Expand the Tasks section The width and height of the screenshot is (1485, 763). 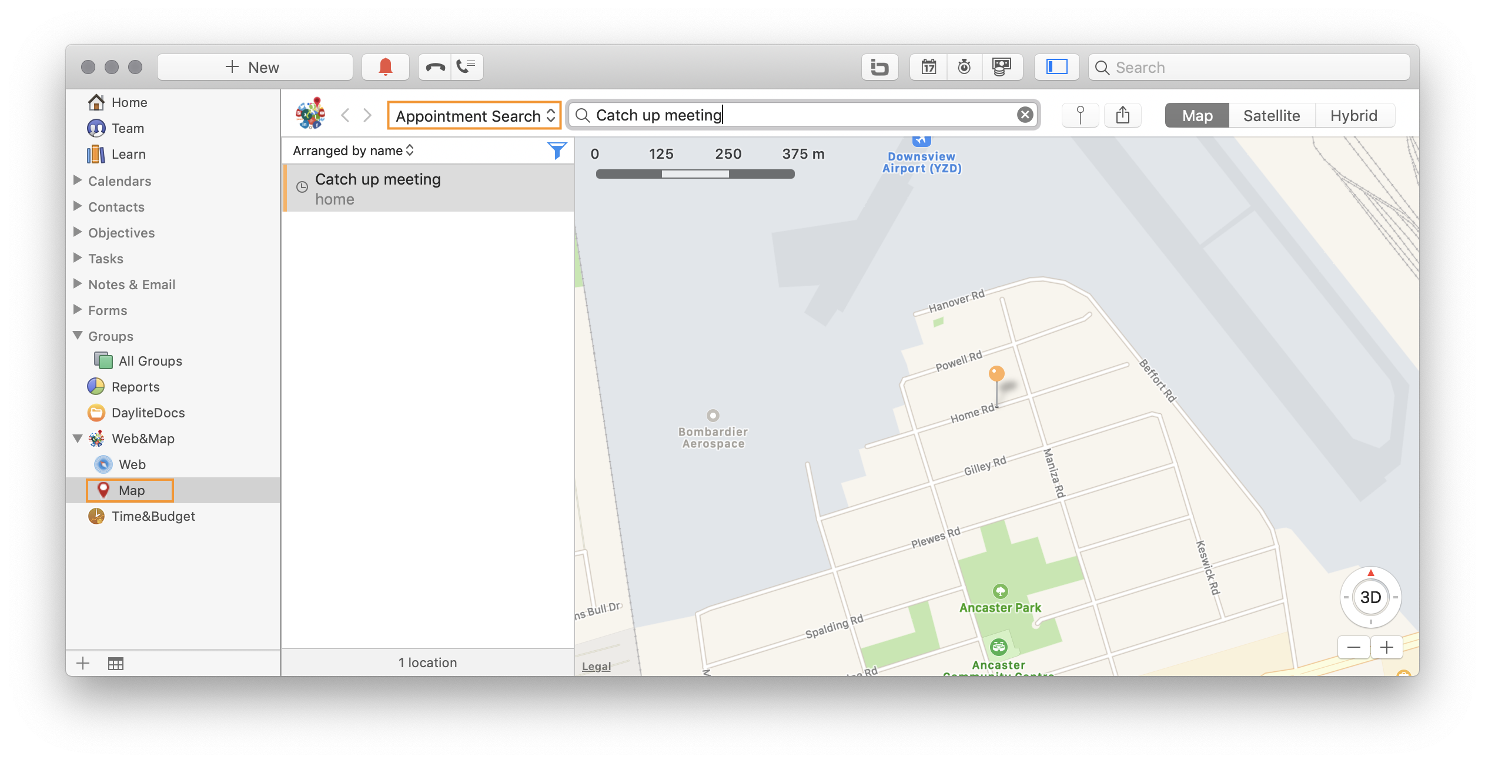(77, 257)
